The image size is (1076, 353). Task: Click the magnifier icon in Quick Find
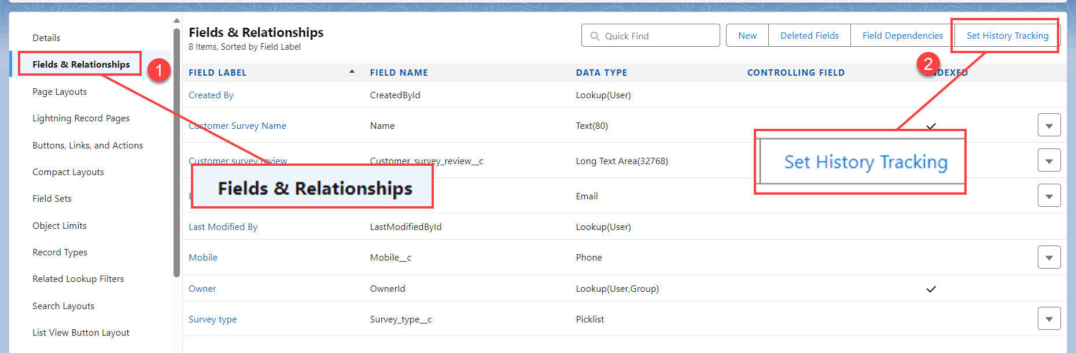pyautogui.click(x=595, y=36)
